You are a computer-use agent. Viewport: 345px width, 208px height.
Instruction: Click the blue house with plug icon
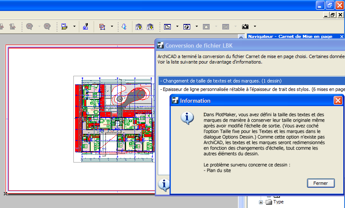pos(85,27)
